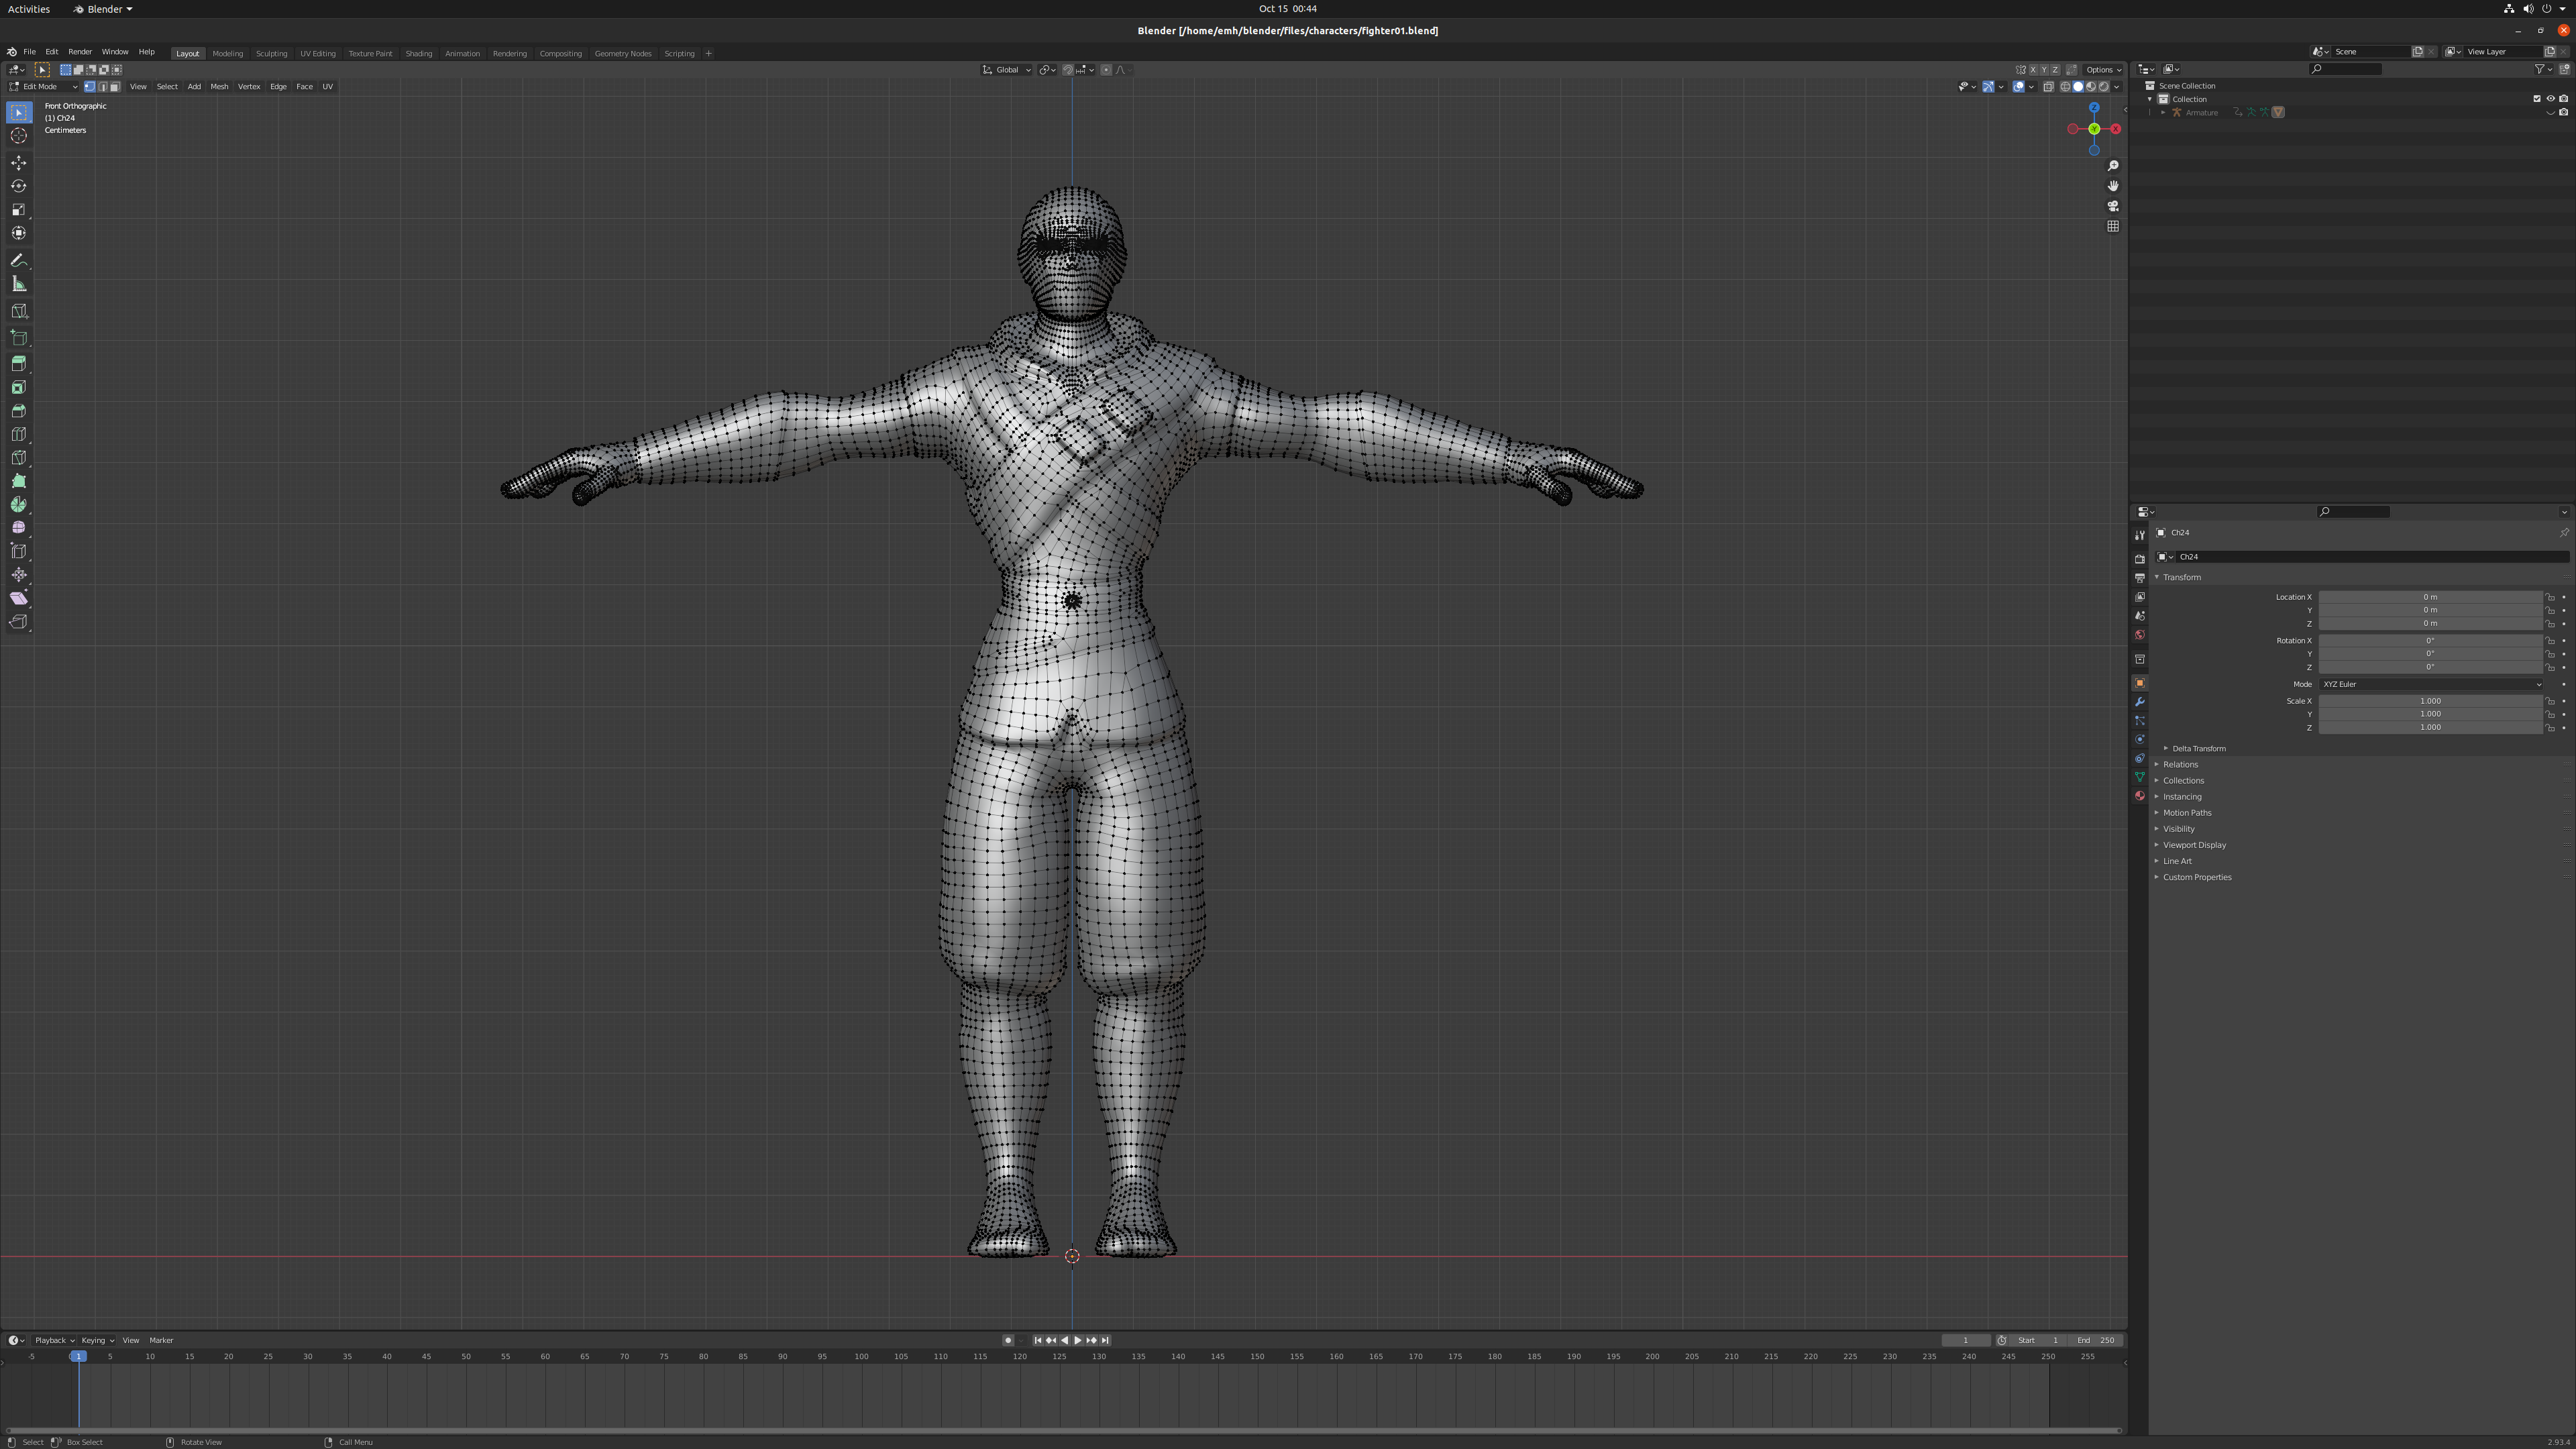The height and width of the screenshot is (1449, 2576).
Task: Open the World properties tab
Action: (2140, 635)
